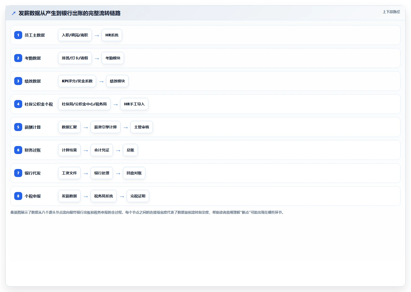This screenshot has width=411, height=292.
Task: Select the 回盘对账 node
Action: [x=134, y=173]
